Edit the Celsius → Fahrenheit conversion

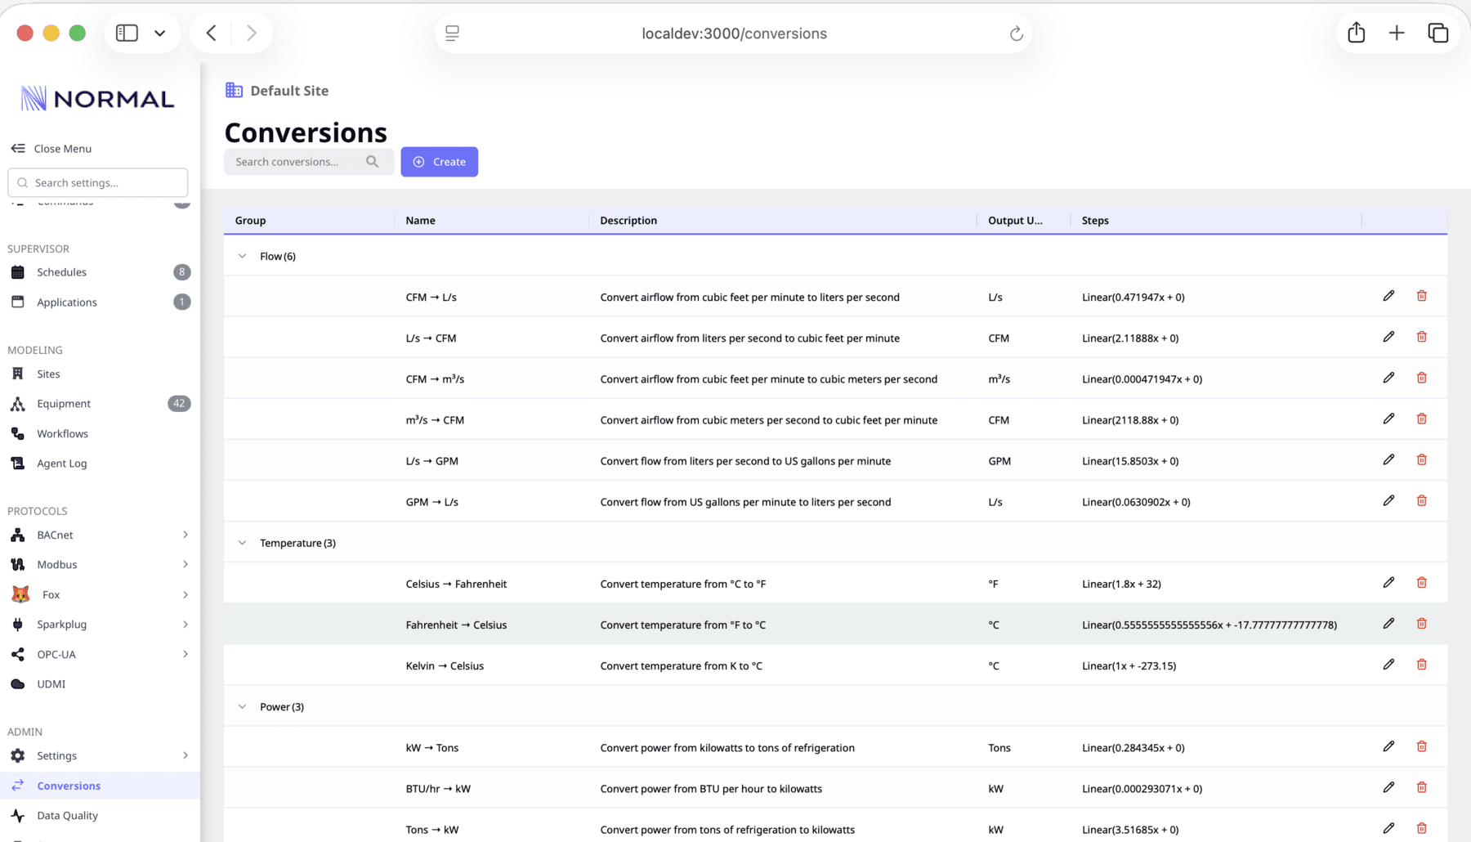(1388, 583)
